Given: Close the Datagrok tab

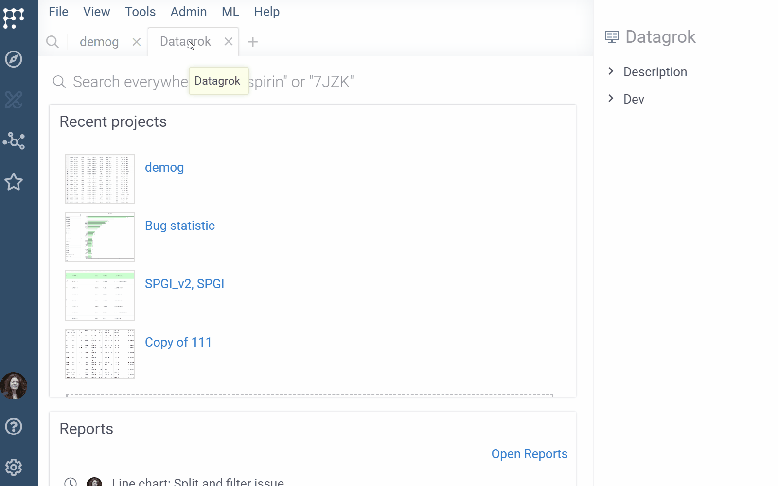Looking at the screenshot, I should [x=229, y=42].
